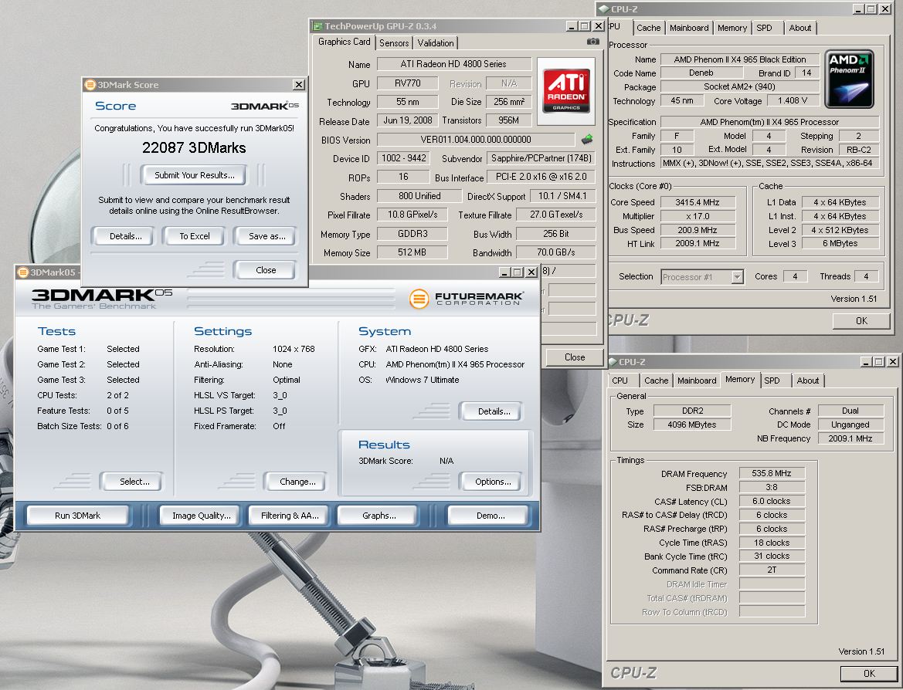Click Subvendor value Sapphire/PCPartner

[541, 157]
